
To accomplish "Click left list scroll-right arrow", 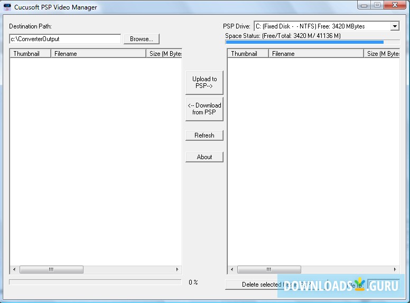I will [x=178, y=269].
